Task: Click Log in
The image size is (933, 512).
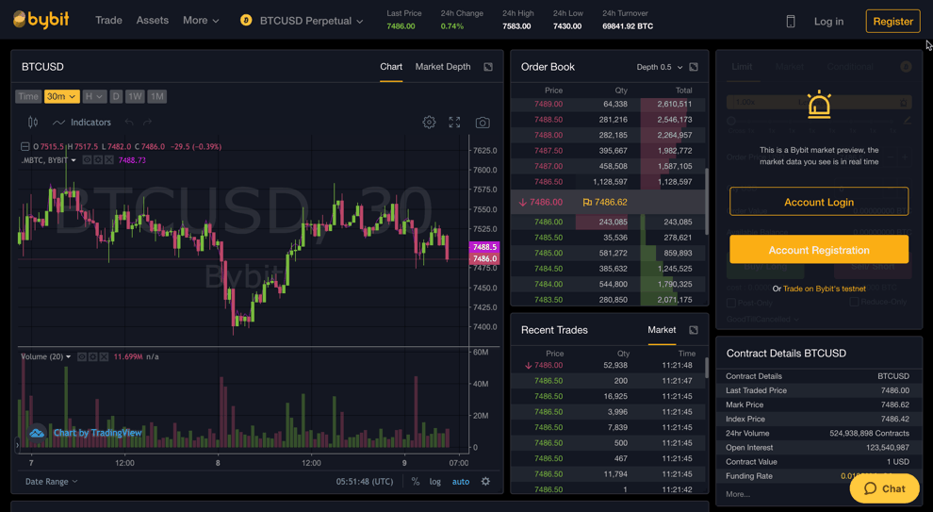Action: pyautogui.click(x=828, y=22)
